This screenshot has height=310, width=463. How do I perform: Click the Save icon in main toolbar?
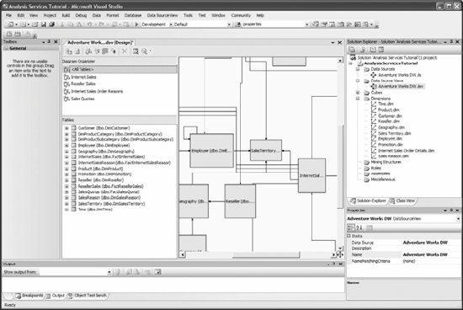(x=44, y=24)
